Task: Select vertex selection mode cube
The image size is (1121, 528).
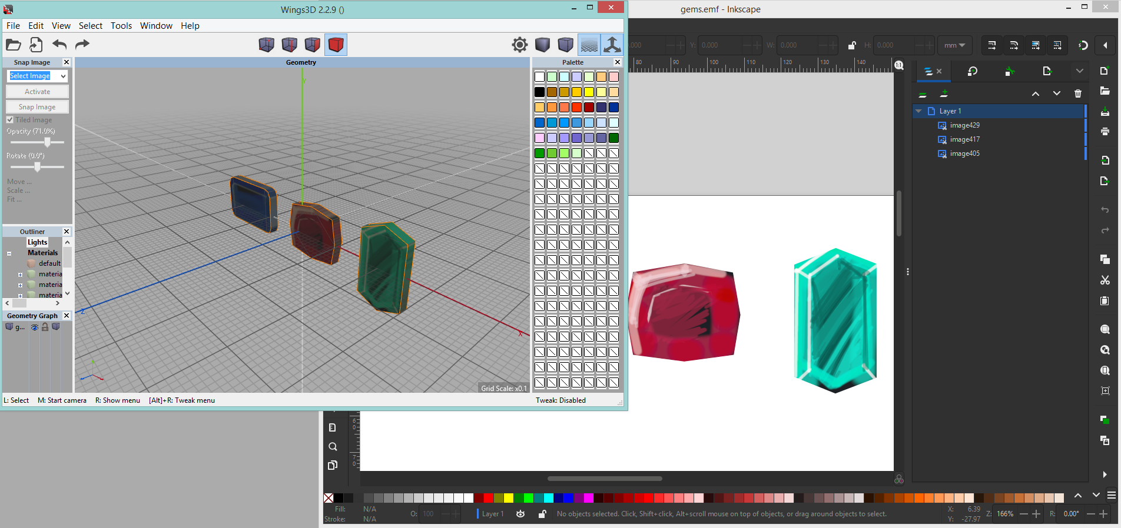Action: click(267, 45)
